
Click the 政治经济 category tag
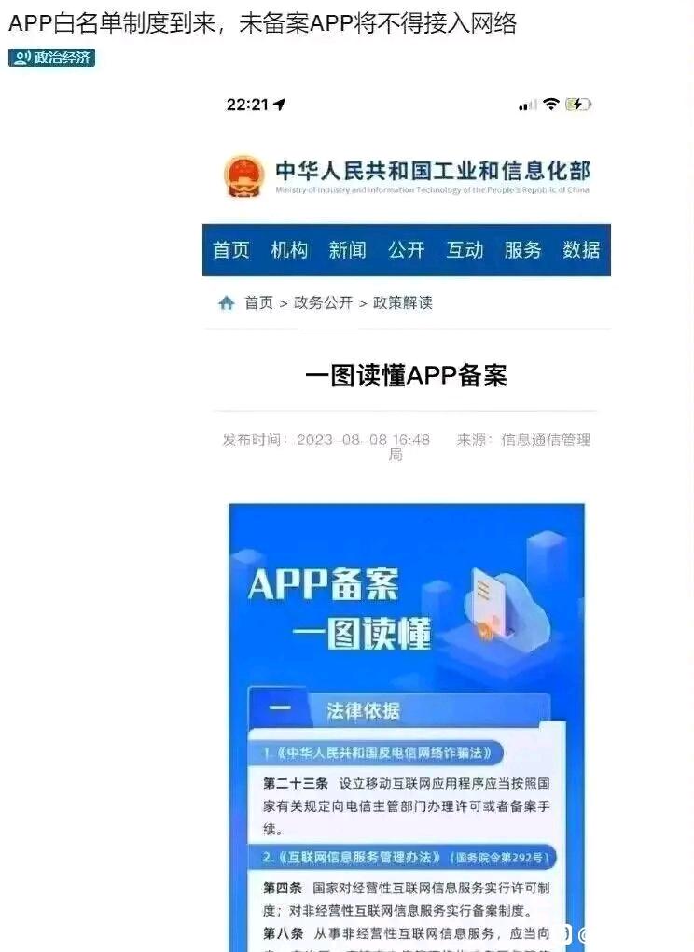point(51,58)
